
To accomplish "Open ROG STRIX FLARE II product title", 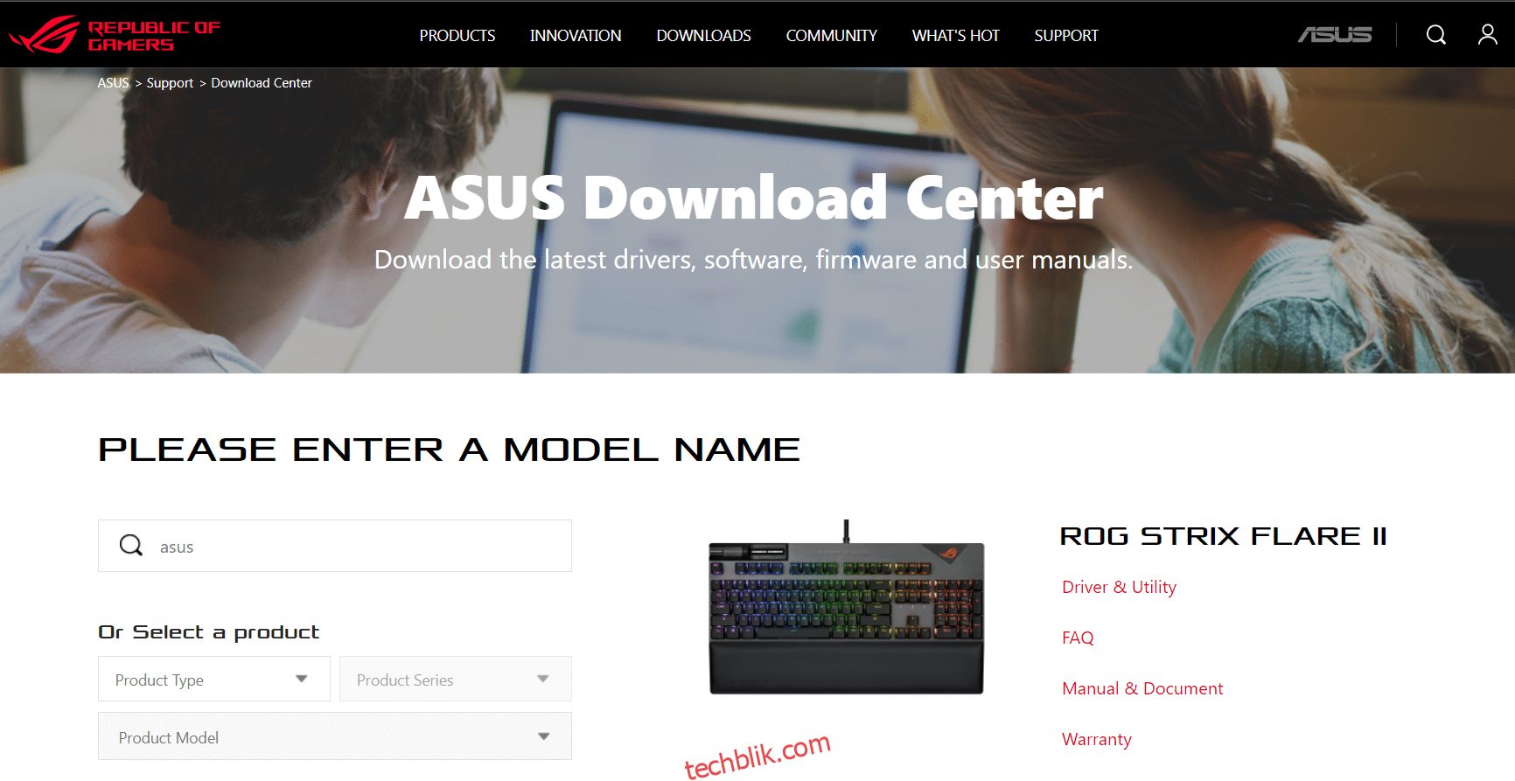I will [1224, 536].
